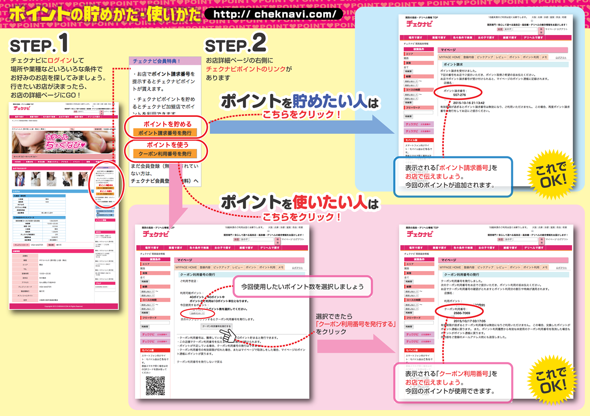This screenshot has width=590, height=416.
Task: Click header search field on coupon issued page
Action: pyautogui.click(x=525, y=240)
